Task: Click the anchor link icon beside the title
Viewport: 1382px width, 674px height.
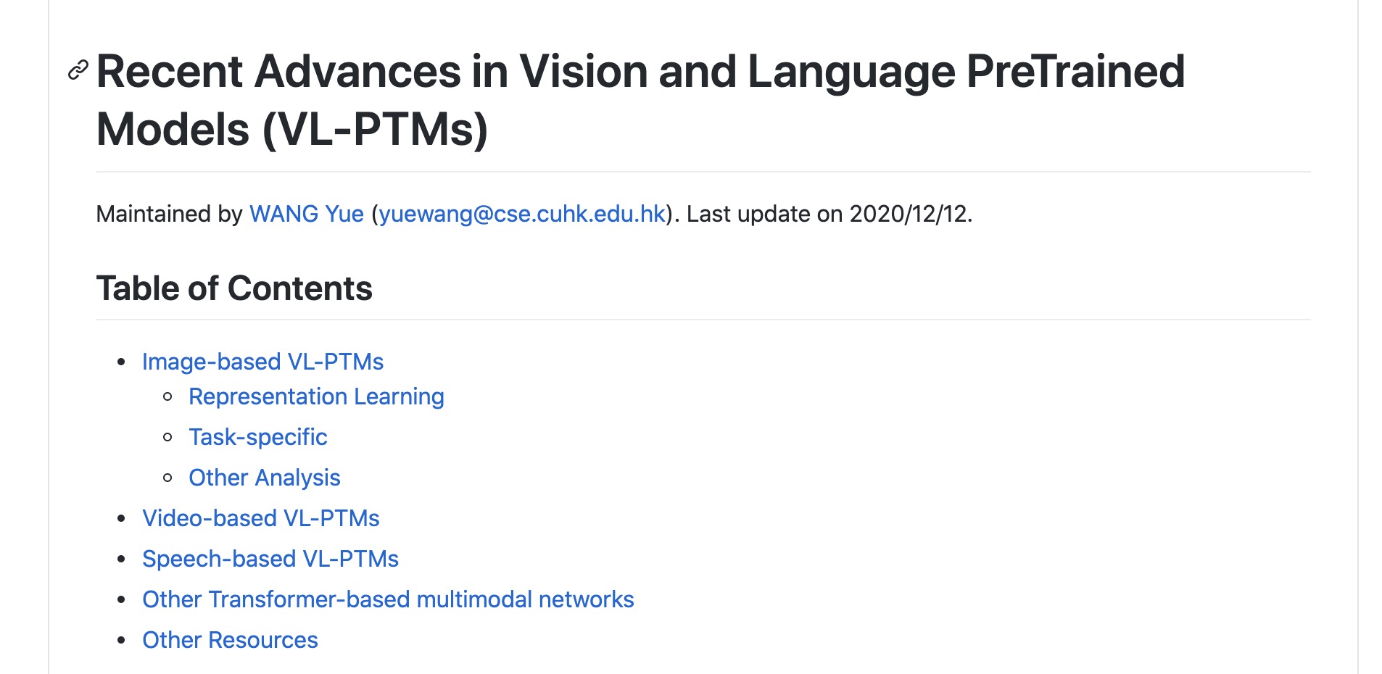Action: (78, 70)
